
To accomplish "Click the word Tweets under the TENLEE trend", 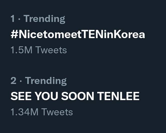I will [x=57, y=112].
